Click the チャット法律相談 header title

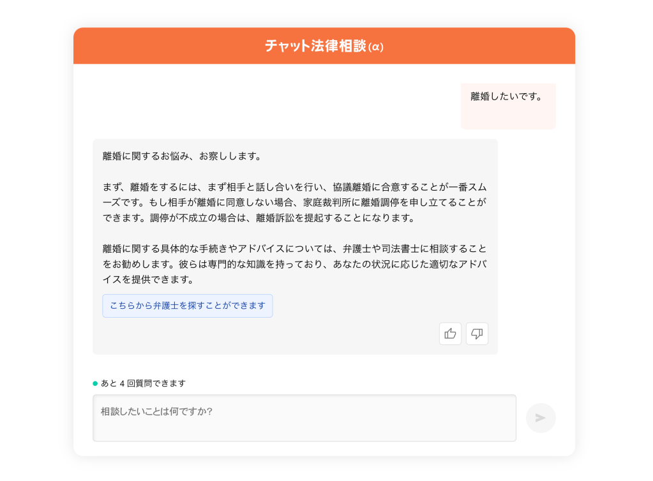tap(315, 46)
